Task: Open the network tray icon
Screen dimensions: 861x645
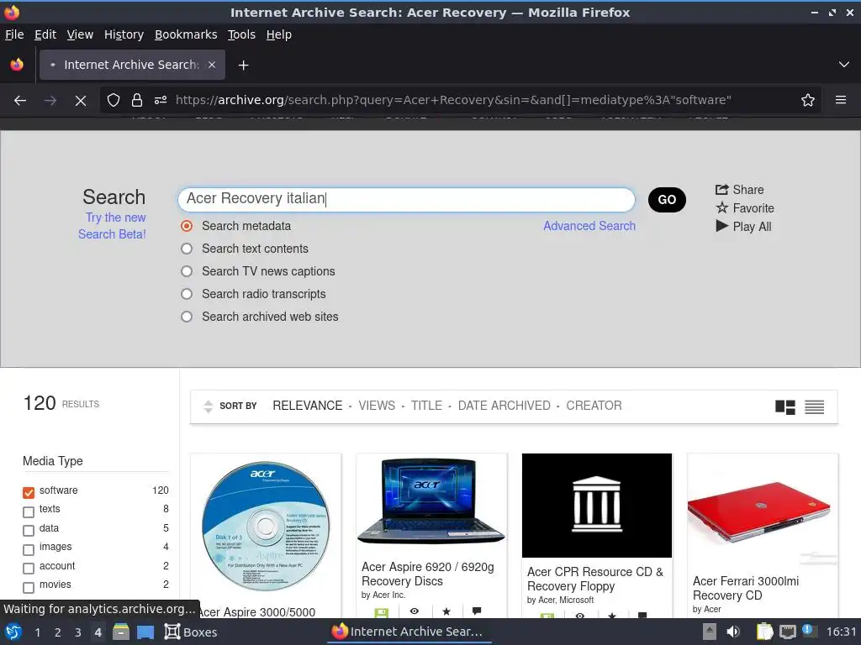Action: 787,632
